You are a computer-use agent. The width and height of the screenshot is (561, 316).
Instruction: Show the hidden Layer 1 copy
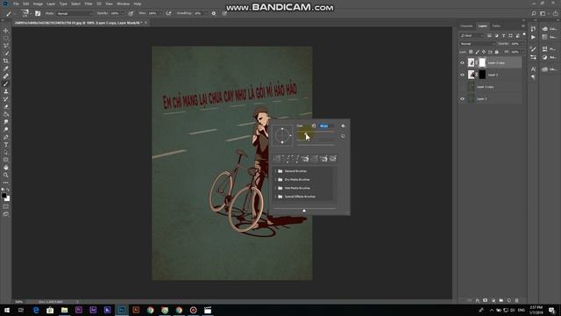coord(462,87)
